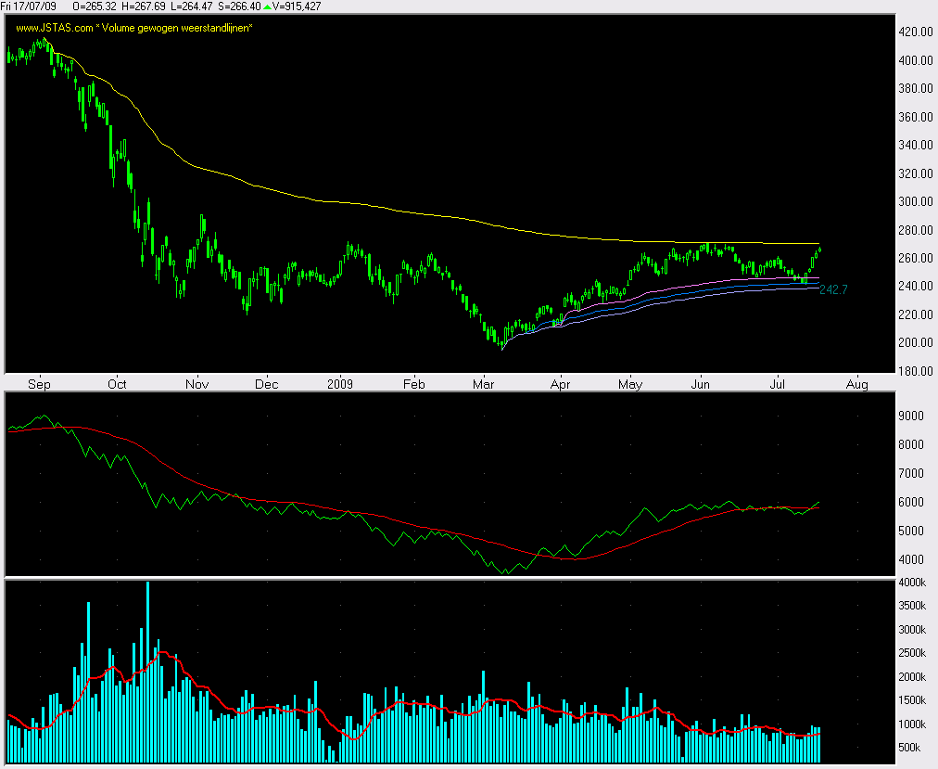The image size is (938, 769).
Task: Select the 500k label on volume axis
Action: point(912,748)
